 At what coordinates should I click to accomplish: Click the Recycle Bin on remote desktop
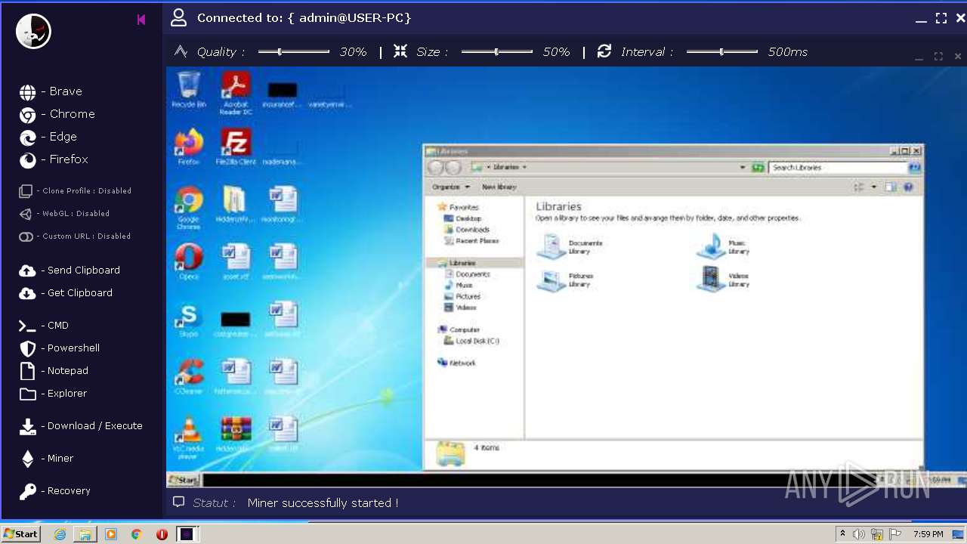point(189,90)
